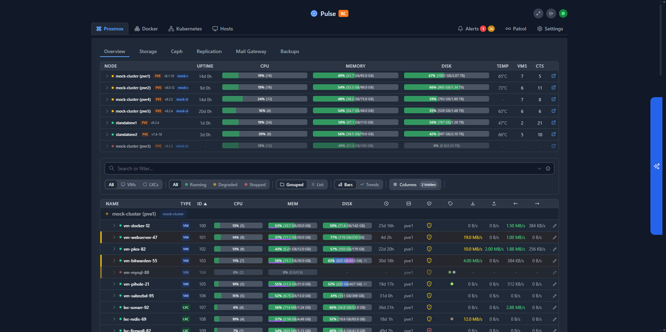Open the search filter dropdown chevron
Viewport: 666px width, 332px height.
coord(539,168)
